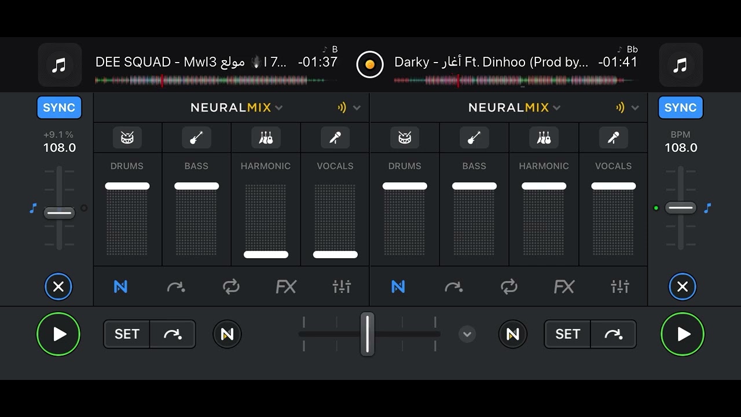Open right deck cue jump tab
This screenshot has width=741, height=417.
pos(454,286)
